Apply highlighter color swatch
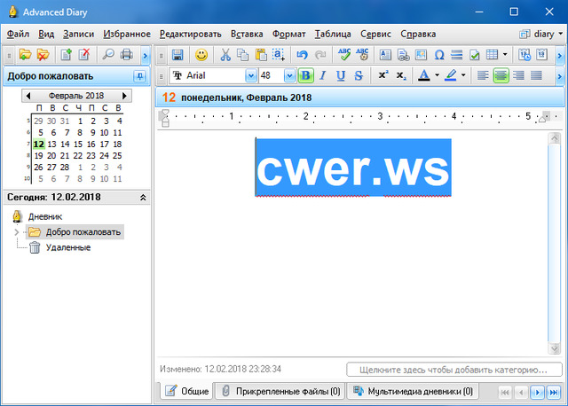This screenshot has width=568, height=406. tap(450, 75)
